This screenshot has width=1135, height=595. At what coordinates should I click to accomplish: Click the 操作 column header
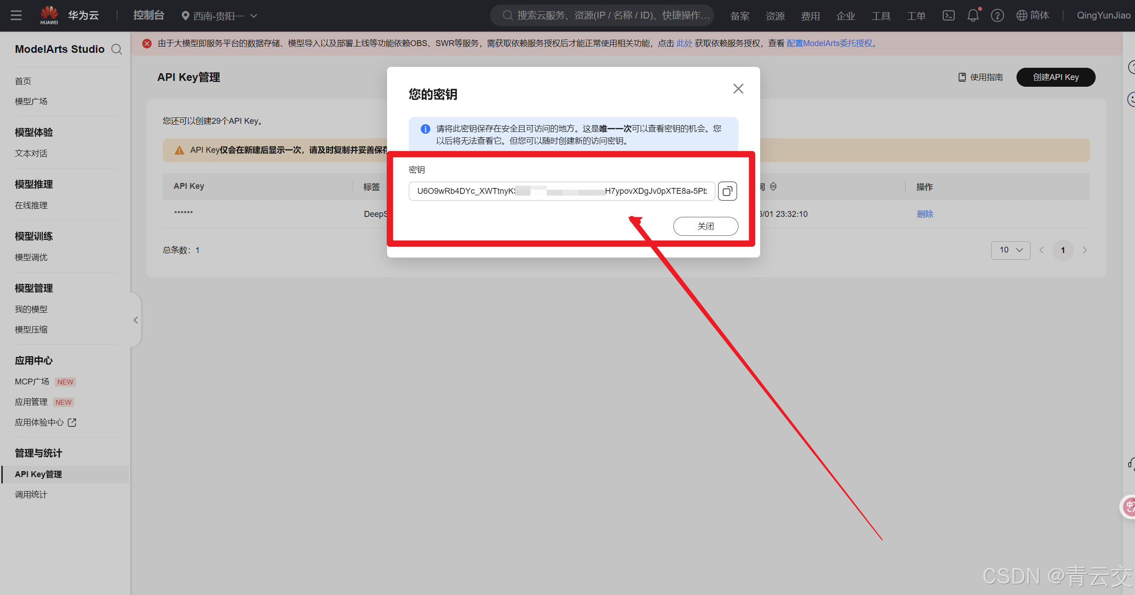[924, 187]
